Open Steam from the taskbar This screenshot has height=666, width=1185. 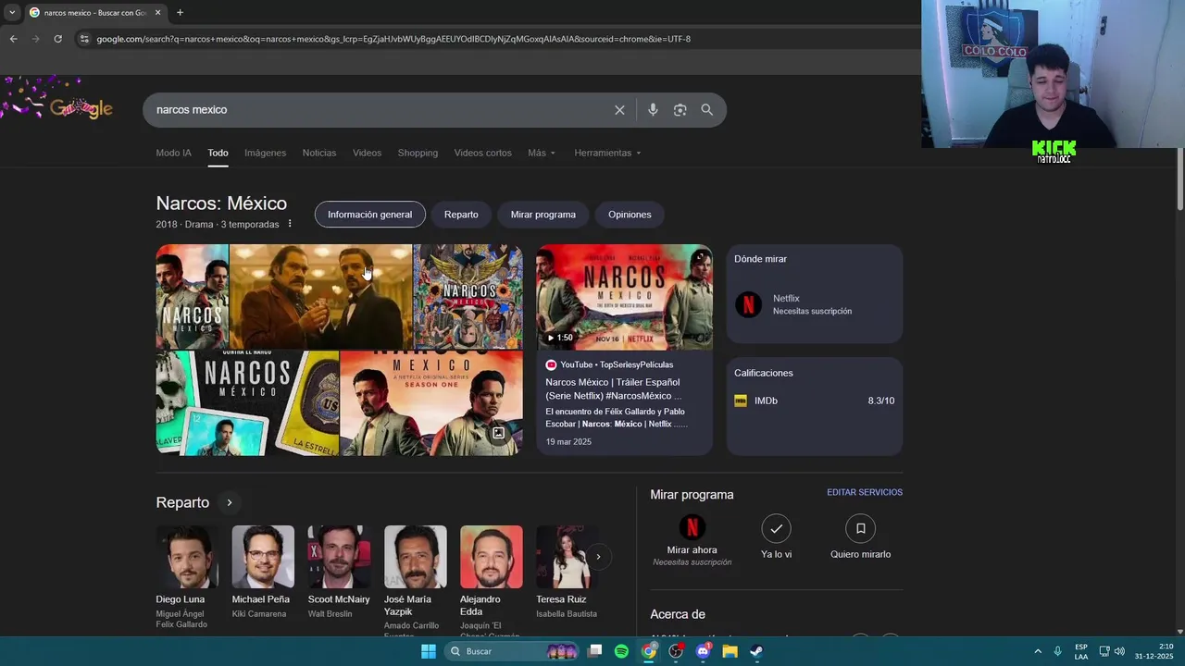[756, 651]
